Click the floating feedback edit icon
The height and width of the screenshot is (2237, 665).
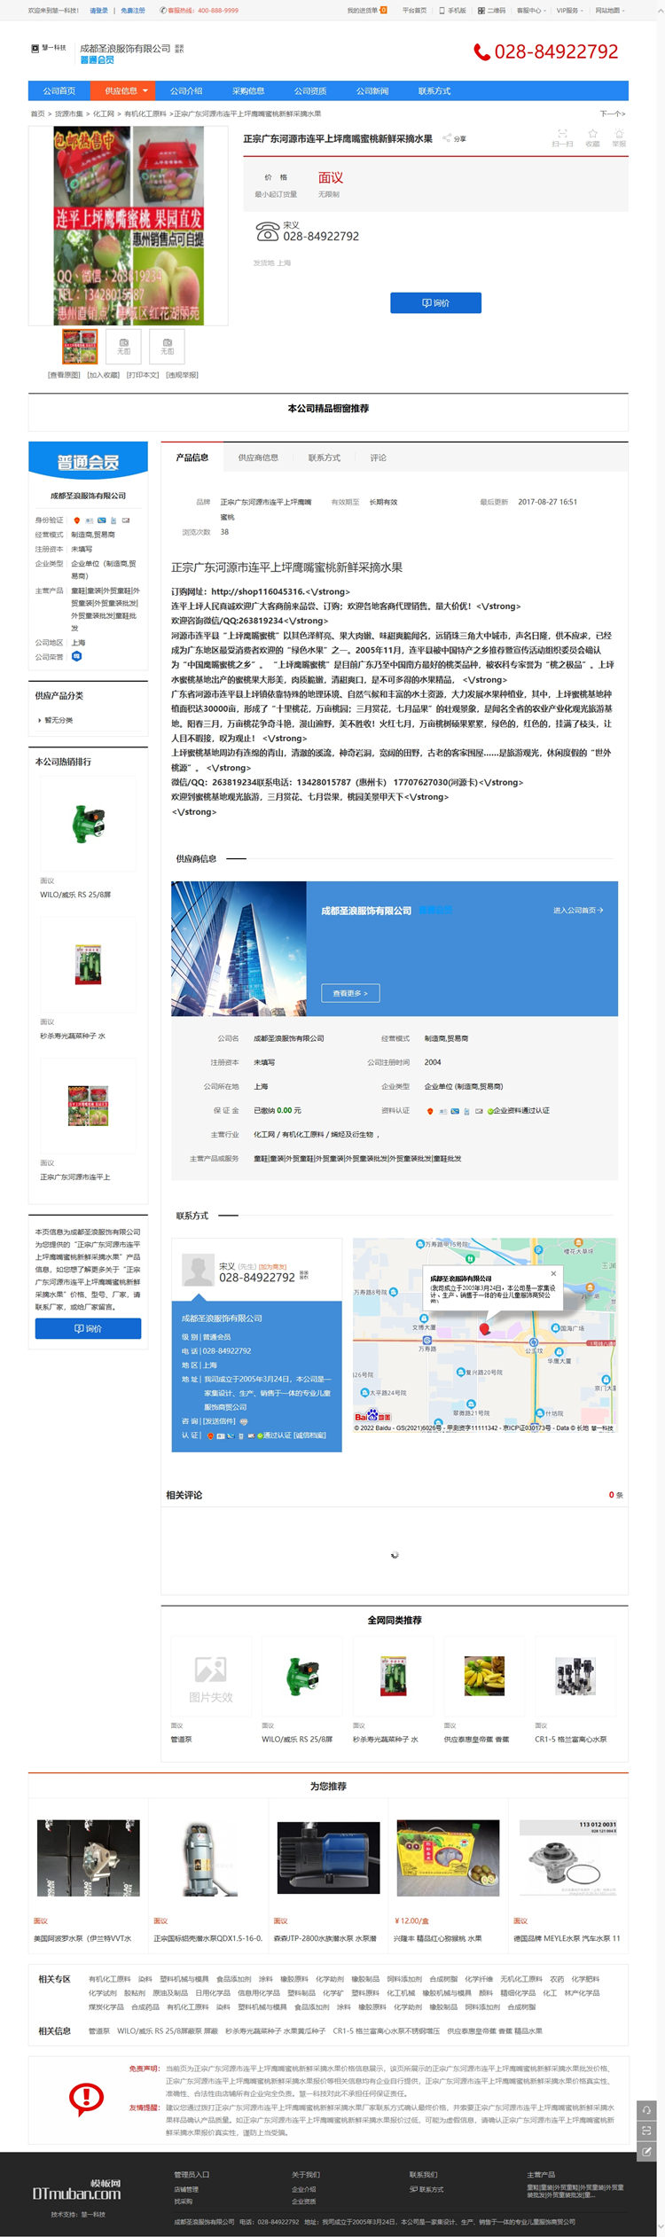tap(646, 2150)
